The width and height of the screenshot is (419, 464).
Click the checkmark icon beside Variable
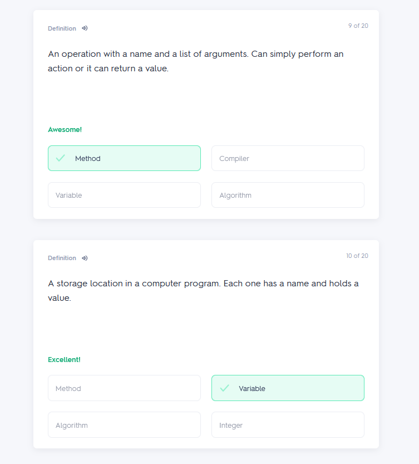click(224, 388)
